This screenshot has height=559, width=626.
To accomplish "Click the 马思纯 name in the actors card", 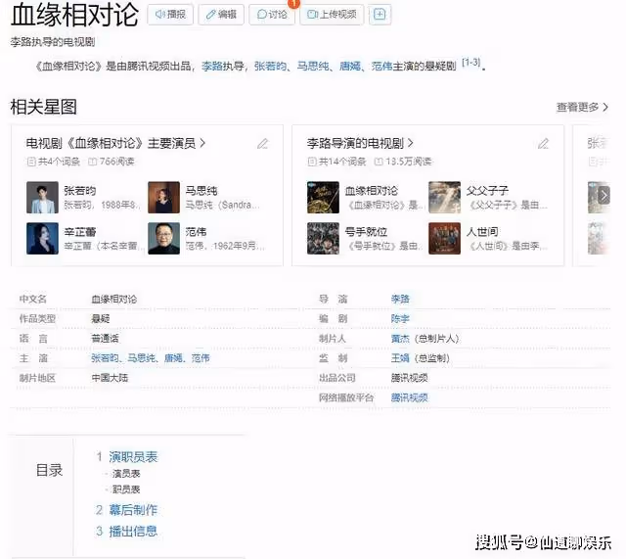I will pyautogui.click(x=201, y=191).
